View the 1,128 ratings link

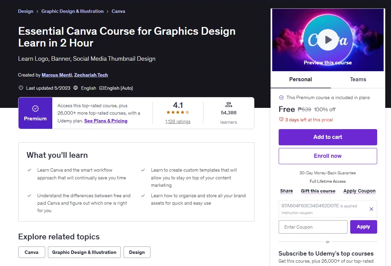178,121
